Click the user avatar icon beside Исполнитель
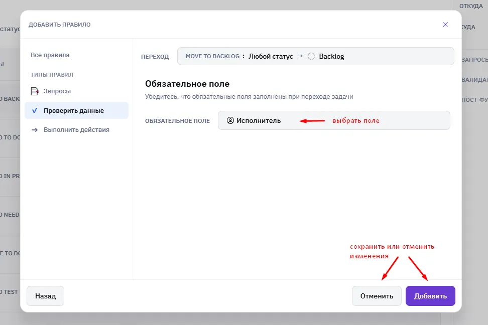The width and height of the screenshot is (488, 325). pos(230,120)
